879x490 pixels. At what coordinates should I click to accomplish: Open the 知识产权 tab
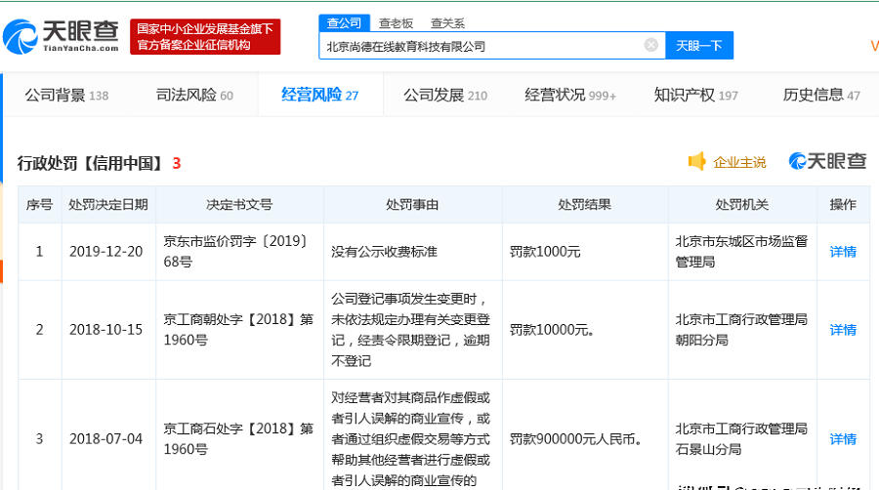695,95
